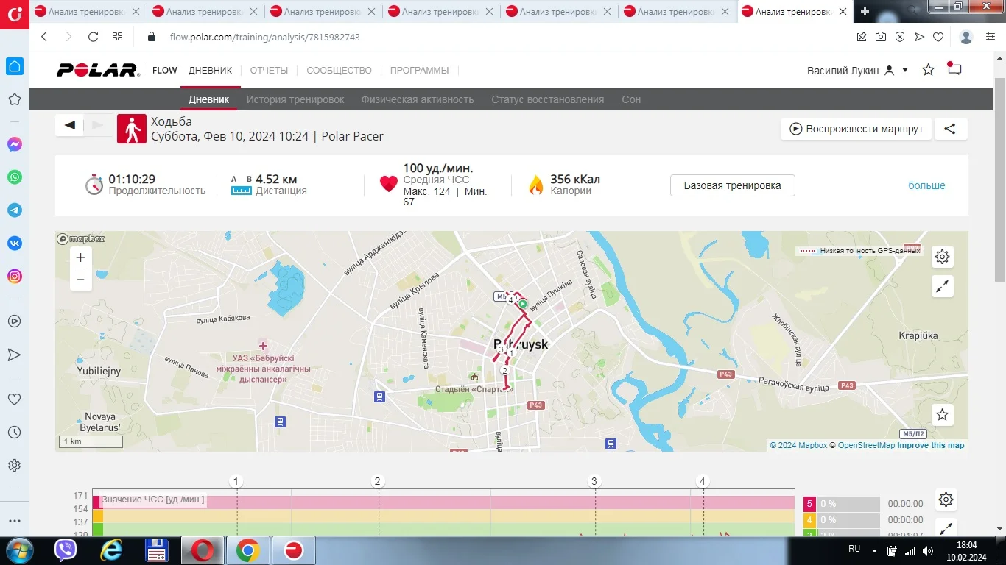This screenshot has width=1006, height=565.
Task: Open Opera sidebar Settings gear
Action: pyautogui.click(x=15, y=466)
